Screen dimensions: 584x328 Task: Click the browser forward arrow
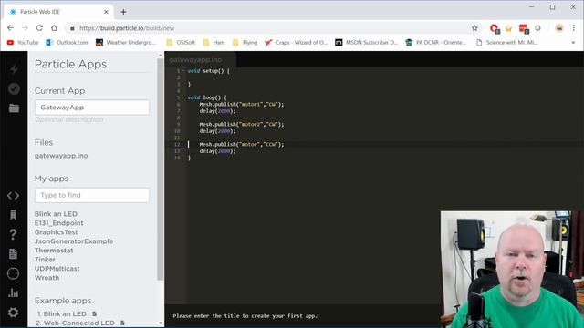pos(25,28)
